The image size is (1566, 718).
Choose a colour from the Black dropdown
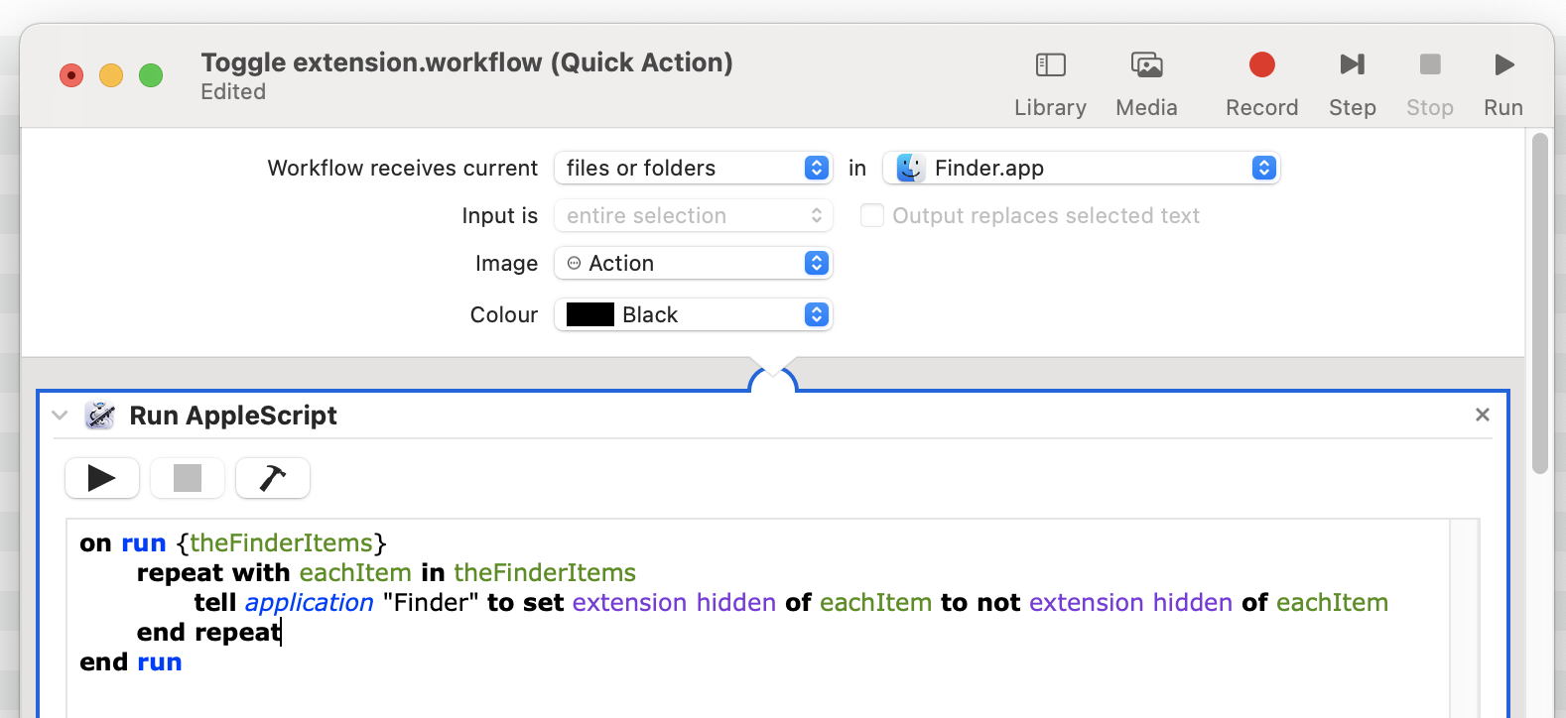point(693,314)
